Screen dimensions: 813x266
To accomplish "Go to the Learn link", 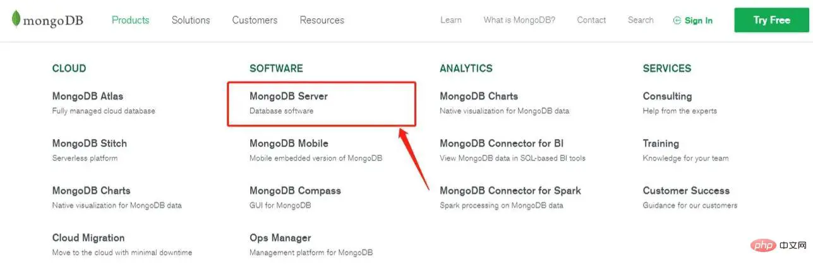I will click(x=451, y=20).
